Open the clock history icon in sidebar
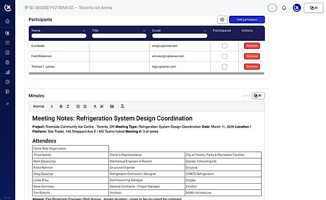Image resolution: width=326 pixels, height=200 pixels. tap(8, 82)
